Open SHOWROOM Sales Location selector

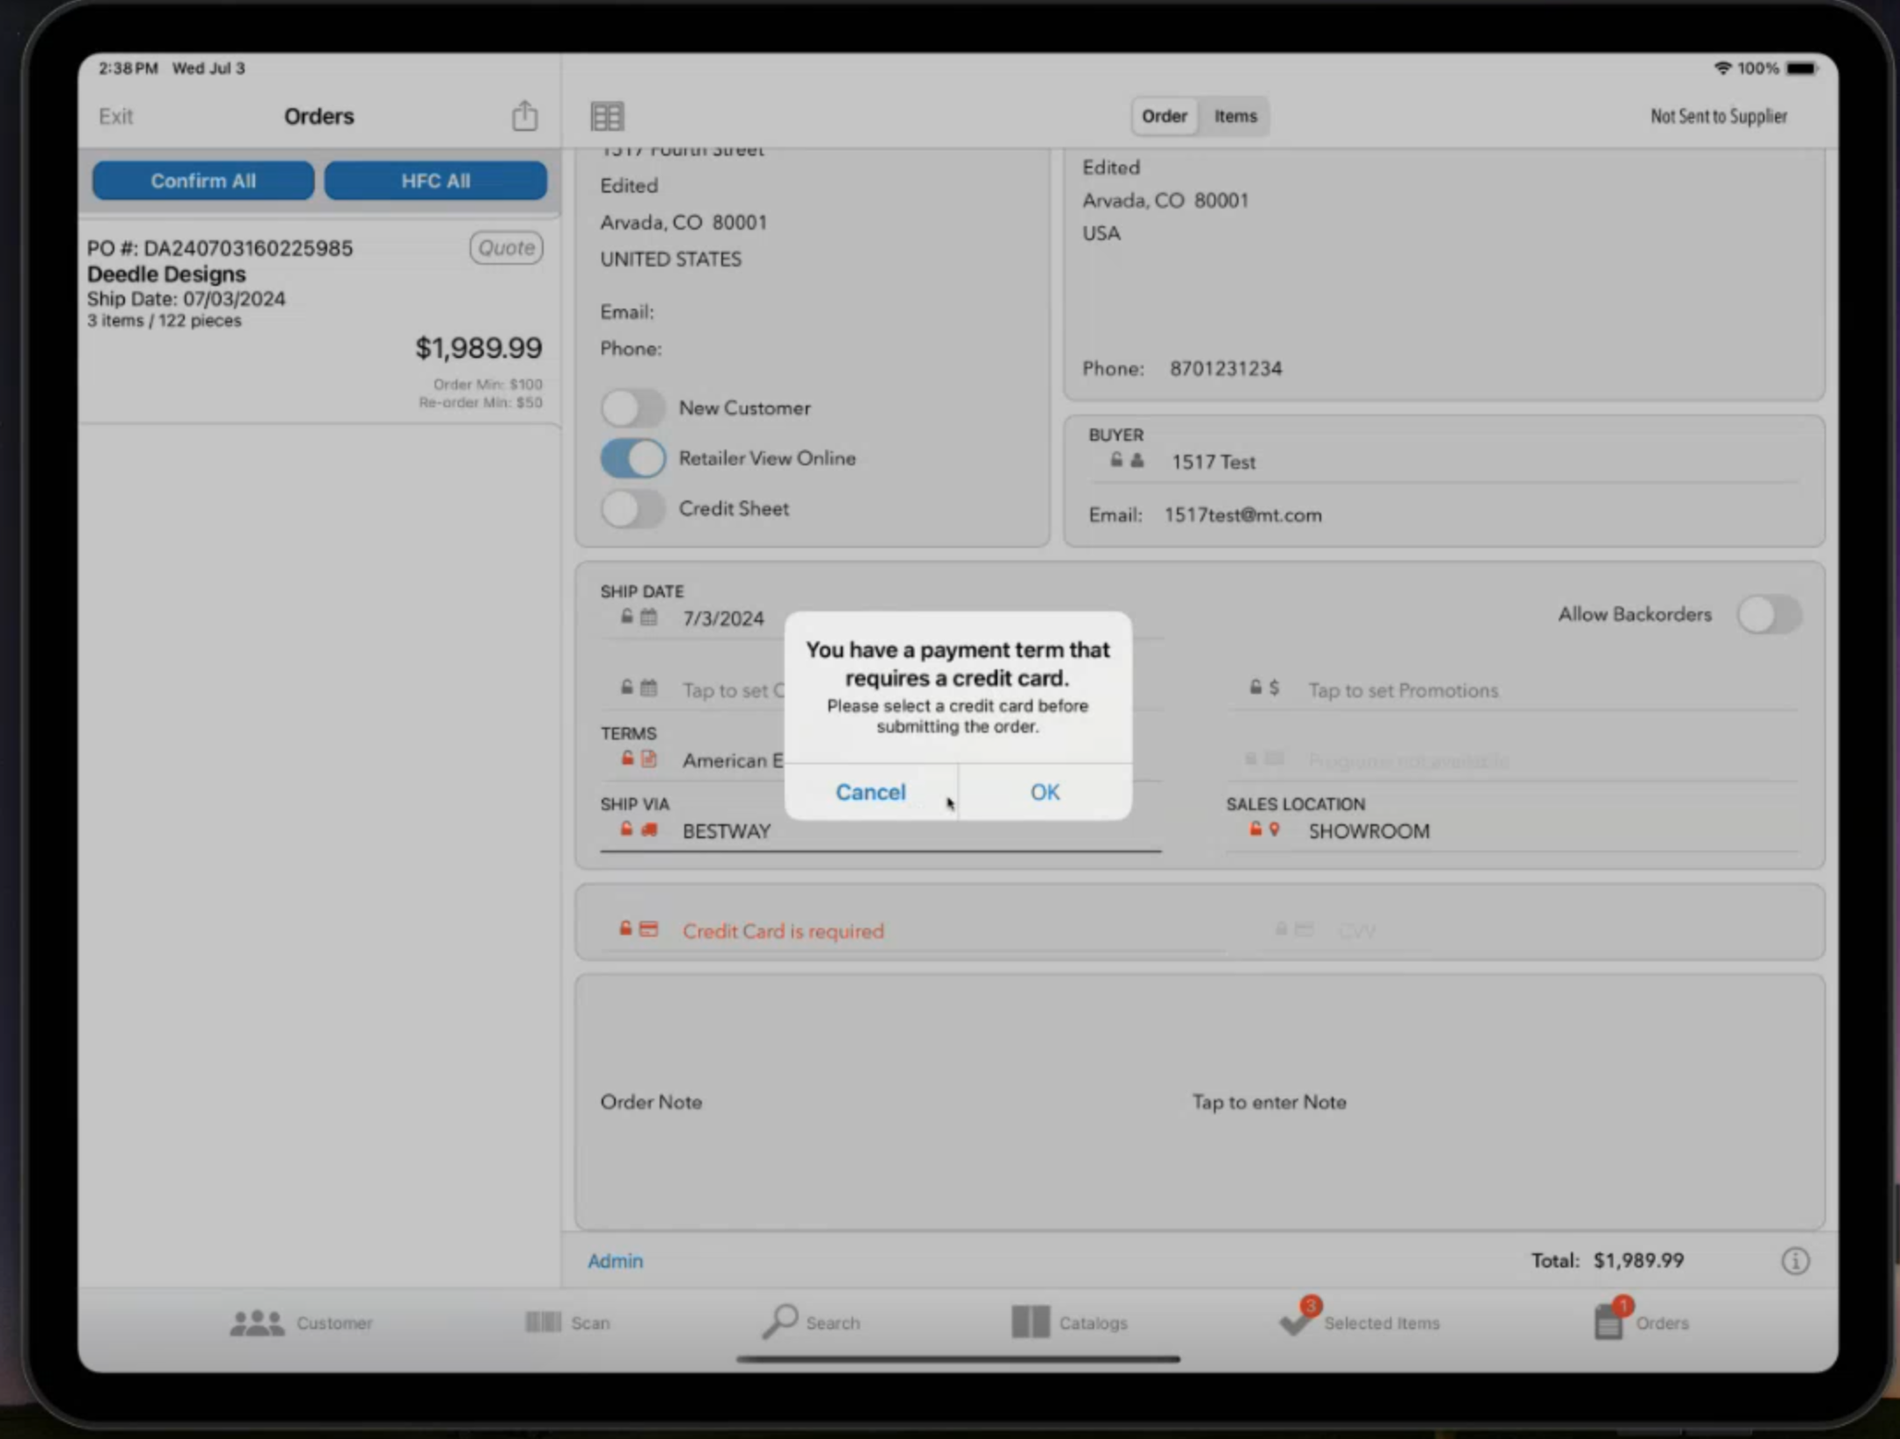pyautogui.click(x=1511, y=831)
